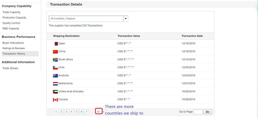Click the Netherlands flag icon
Viewport: 258px width, 118px height.
(x=55, y=84)
